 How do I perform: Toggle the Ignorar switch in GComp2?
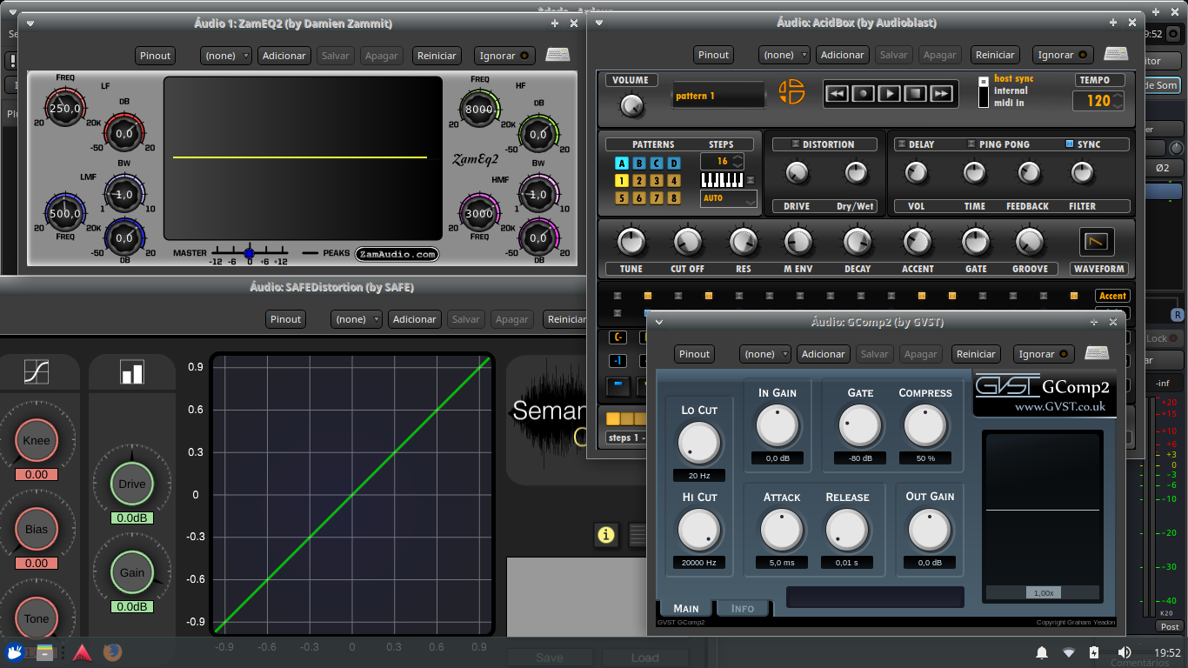pyautogui.click(x=1043, y=354)
